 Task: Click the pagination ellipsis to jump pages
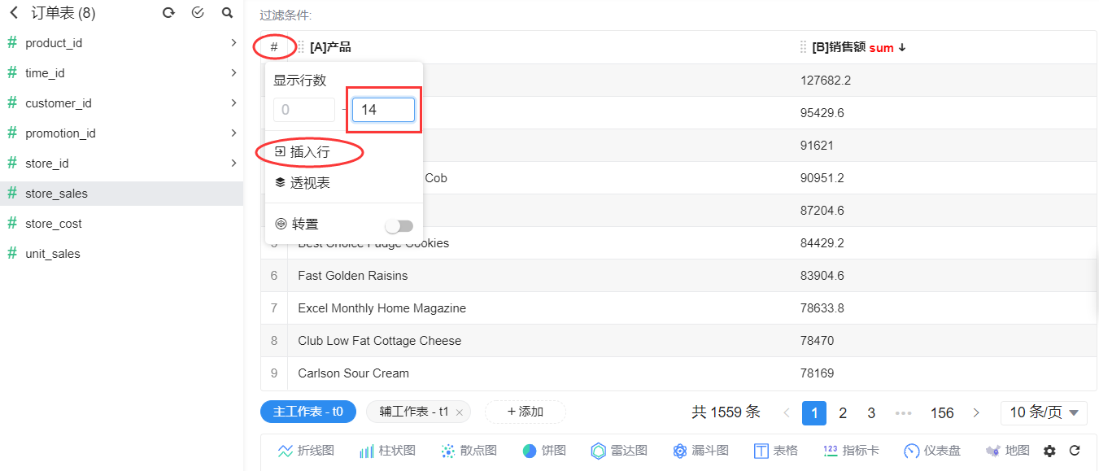[x=903, y=412]
